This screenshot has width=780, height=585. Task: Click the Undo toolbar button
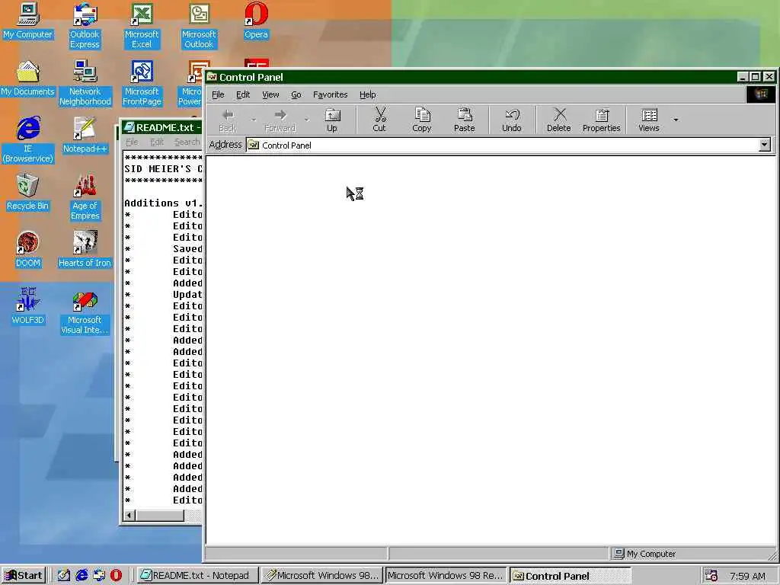tap(511, 120)
